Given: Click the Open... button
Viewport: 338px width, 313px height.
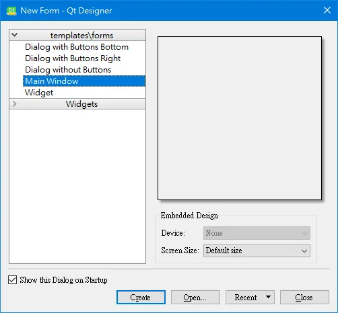Looking at the screenshot, I should (195, 298).
